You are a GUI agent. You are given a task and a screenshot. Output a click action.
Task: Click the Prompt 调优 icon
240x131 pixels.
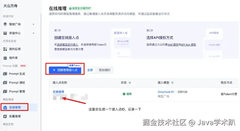(5, 83)
